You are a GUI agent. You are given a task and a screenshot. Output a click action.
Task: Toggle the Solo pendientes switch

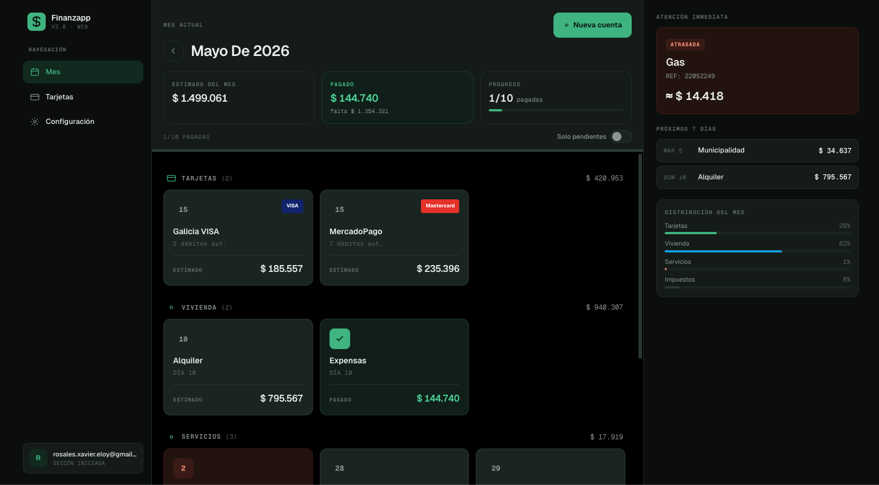pyautogui.click(x=621, y=137)
